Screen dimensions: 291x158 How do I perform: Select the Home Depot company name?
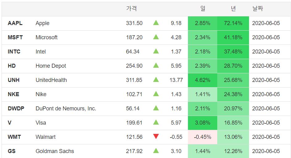51,66
